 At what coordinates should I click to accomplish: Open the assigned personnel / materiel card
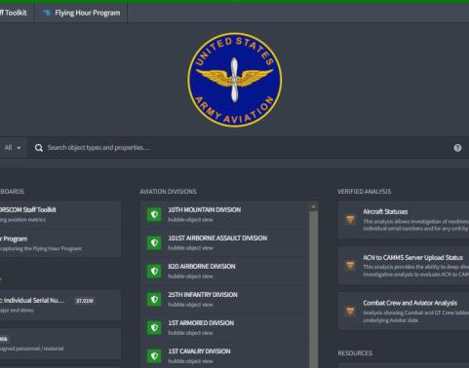[x=60, y=344]
